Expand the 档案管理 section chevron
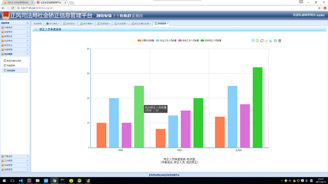The height and width of the screenshot is (184, 328). tap(27, 50)
